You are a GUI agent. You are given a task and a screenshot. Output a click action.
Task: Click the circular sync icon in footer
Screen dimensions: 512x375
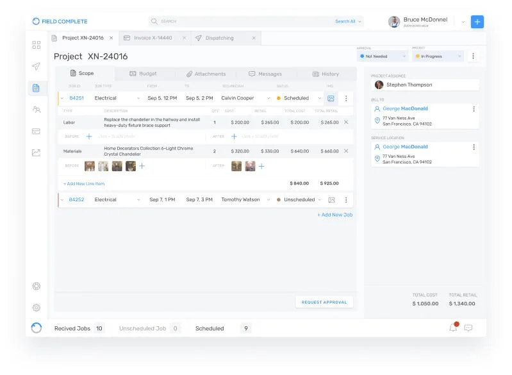click(x=37, y=328)
